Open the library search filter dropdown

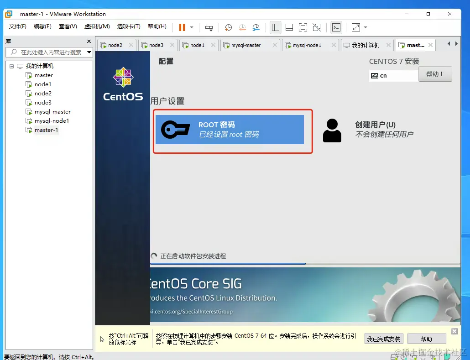[89, 52]
